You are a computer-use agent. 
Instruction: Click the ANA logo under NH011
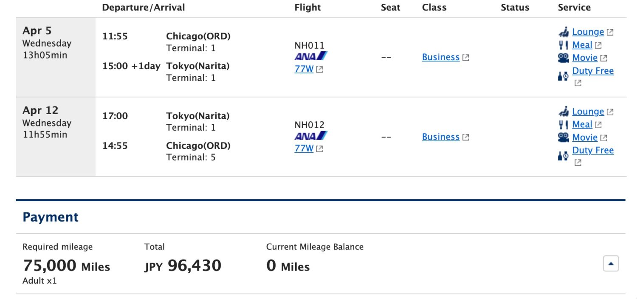pyautogui.click(x=311, y=56)
